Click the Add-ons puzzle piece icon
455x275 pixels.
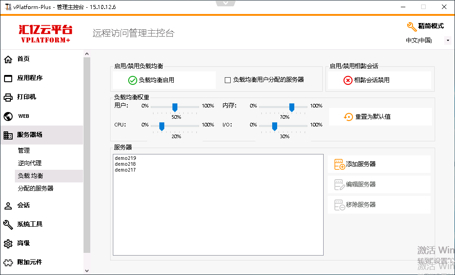pos(8,262)
